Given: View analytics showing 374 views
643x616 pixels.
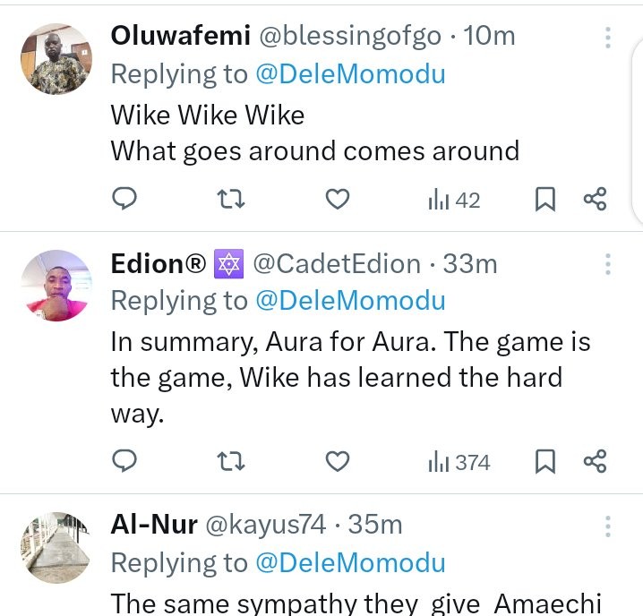Looking at the screenshot, I should click(459, 462).
